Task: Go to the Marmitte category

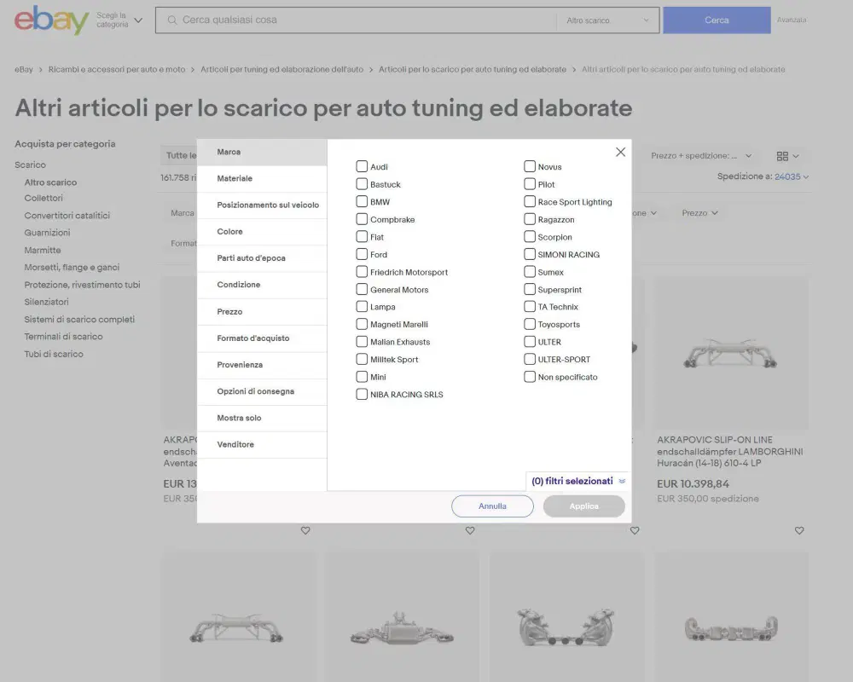Action: click(x=43, y=250)
